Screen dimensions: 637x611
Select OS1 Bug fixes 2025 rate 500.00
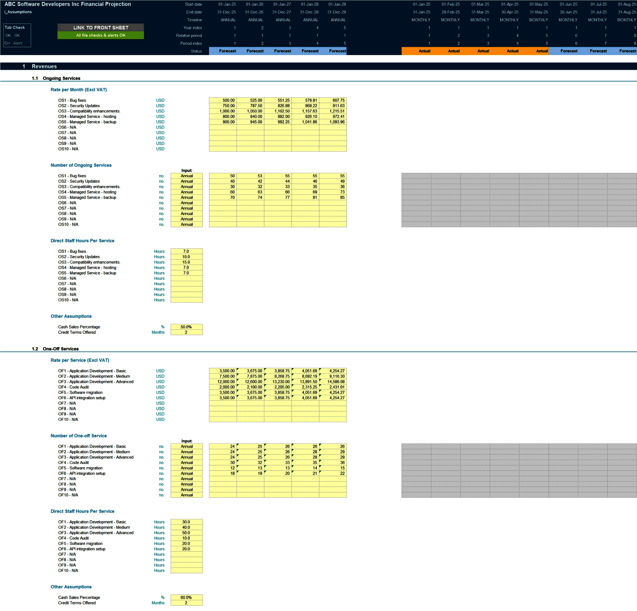click(x=223, y=100)
